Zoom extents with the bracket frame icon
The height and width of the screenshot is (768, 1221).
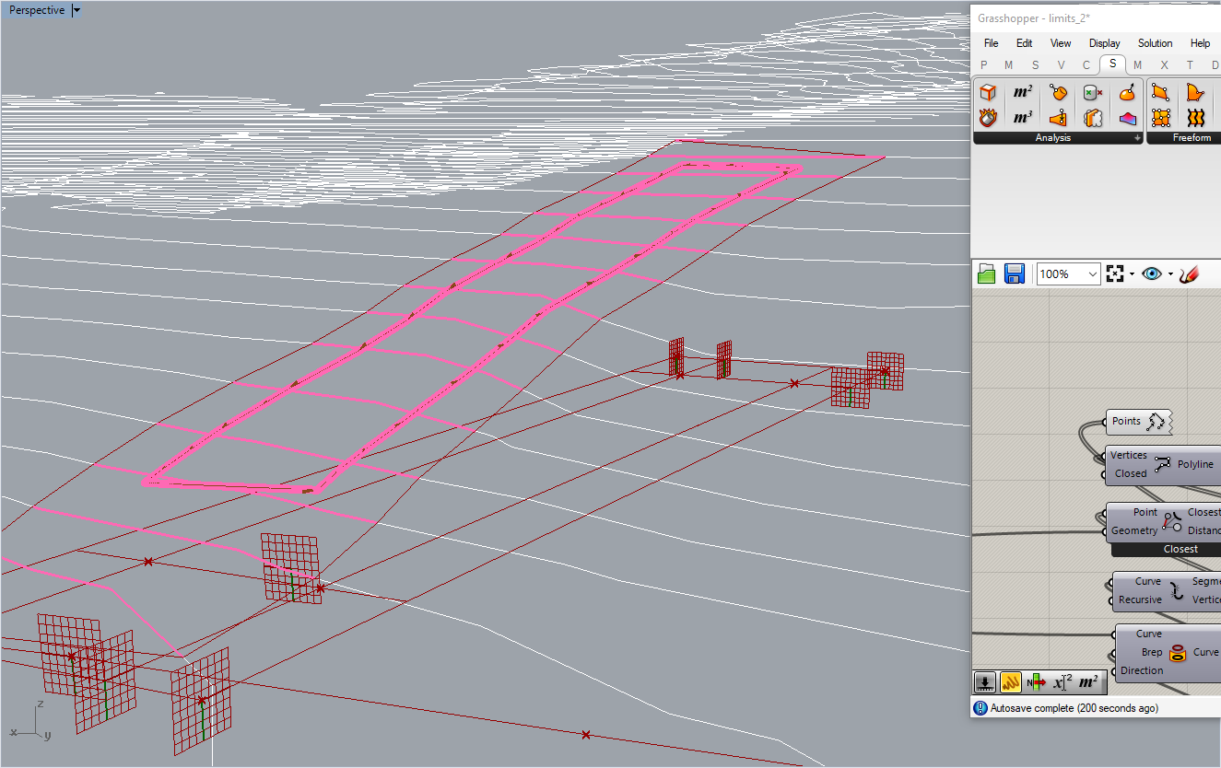(x=1115, y=273)
